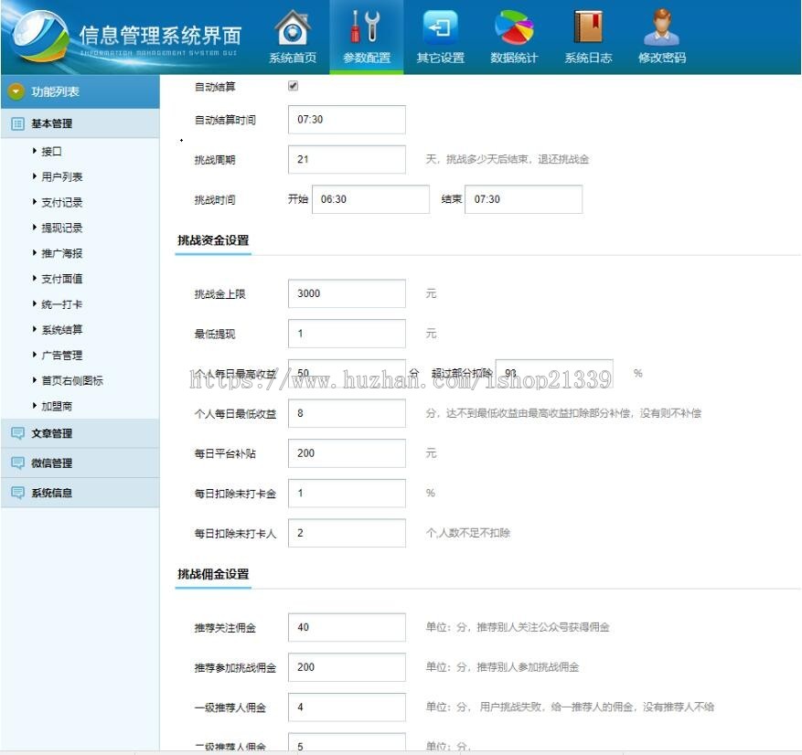
Task: Focus the 挑战金上限 field showing 3000
Action: click(347, 293)
